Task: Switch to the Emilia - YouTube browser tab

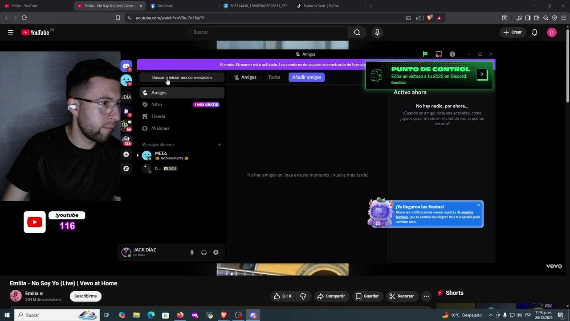Action: [36, 6]
